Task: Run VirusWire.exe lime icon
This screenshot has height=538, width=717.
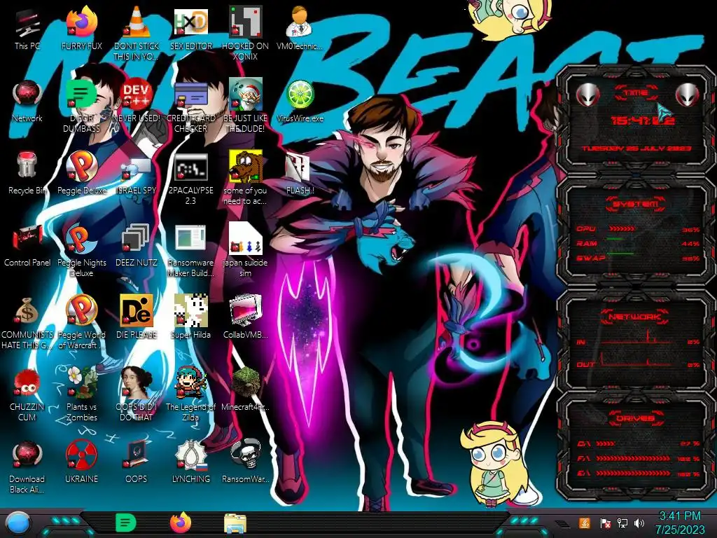Action: 300,101
